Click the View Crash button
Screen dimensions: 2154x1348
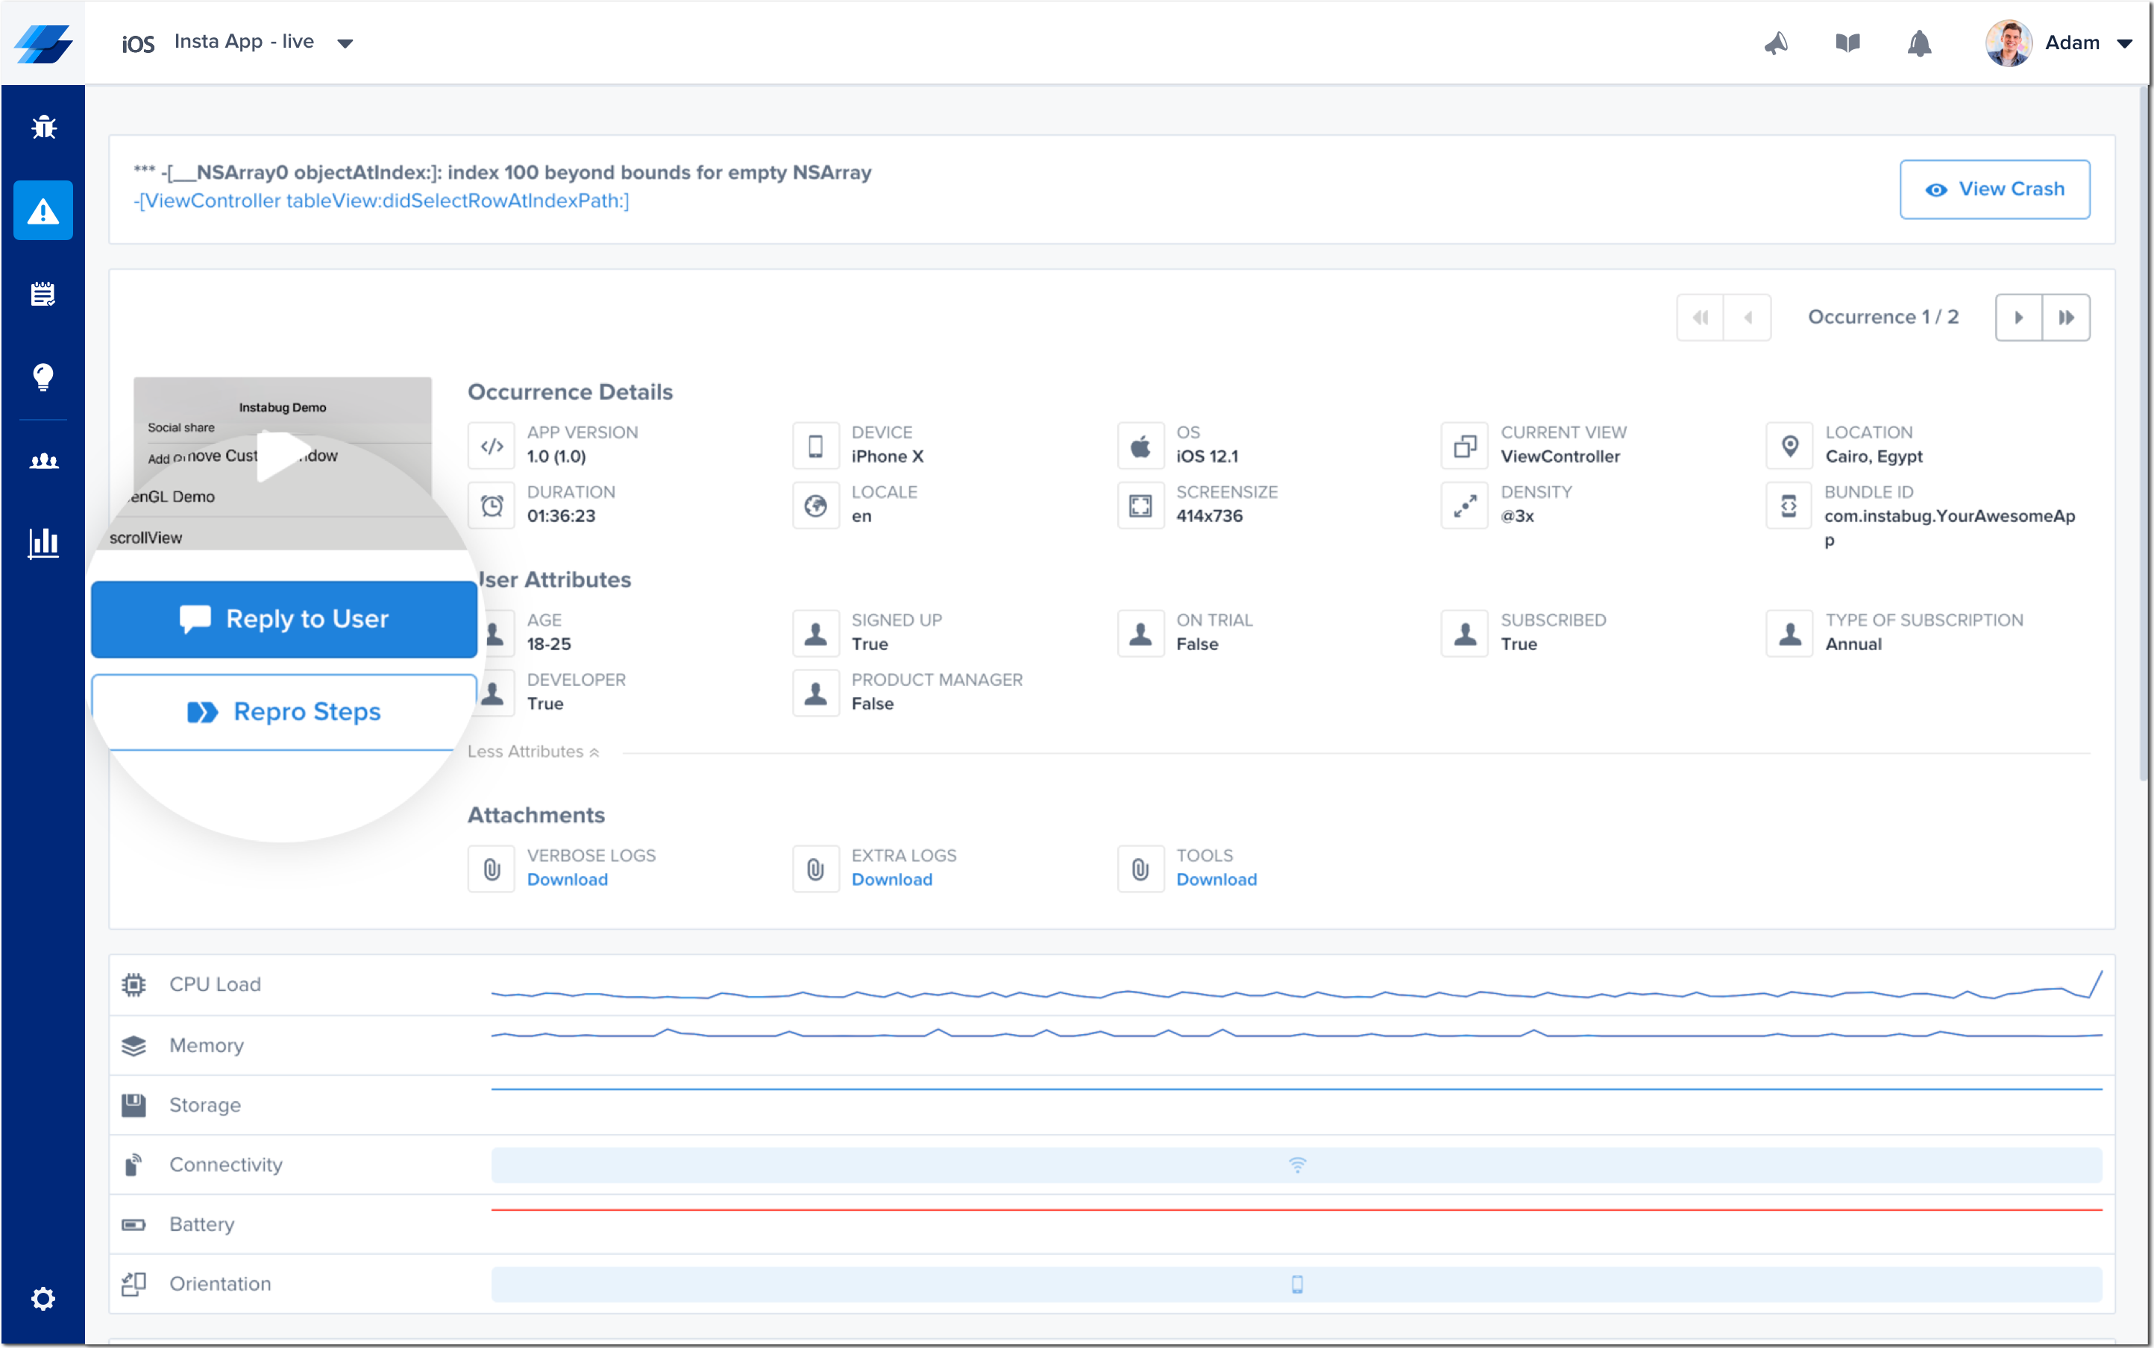coord(1994,189)
